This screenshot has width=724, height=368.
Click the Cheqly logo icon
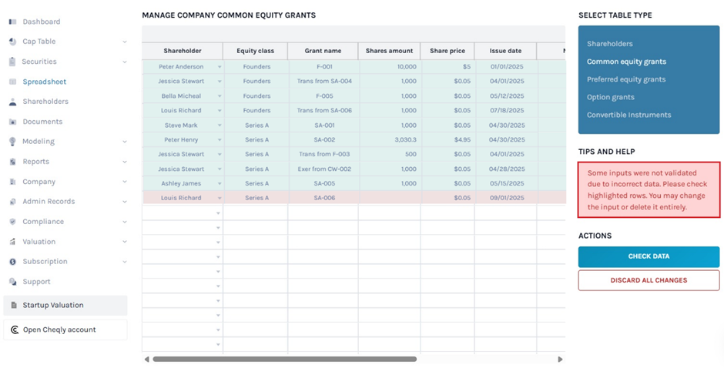14,330
